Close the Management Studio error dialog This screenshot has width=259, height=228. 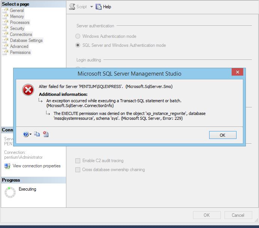(x=238, y=72)
